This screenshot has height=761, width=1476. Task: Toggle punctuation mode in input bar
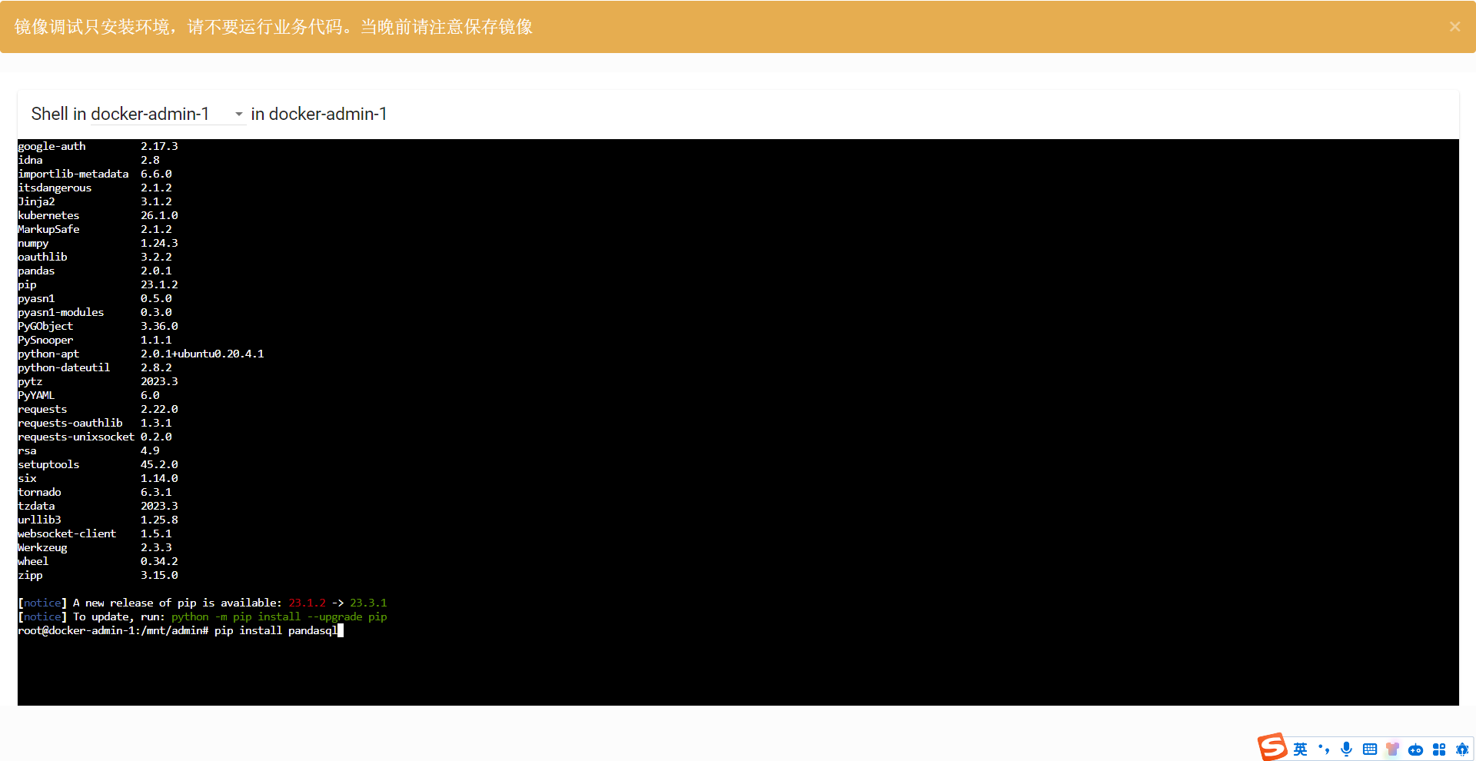coord(1324,749)
